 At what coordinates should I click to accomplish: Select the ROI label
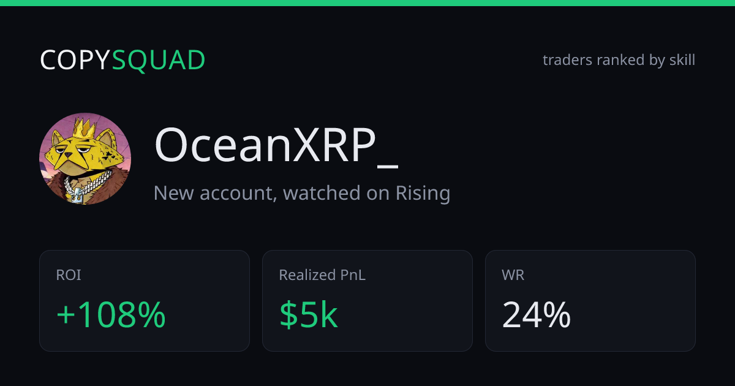pos(68,275)
